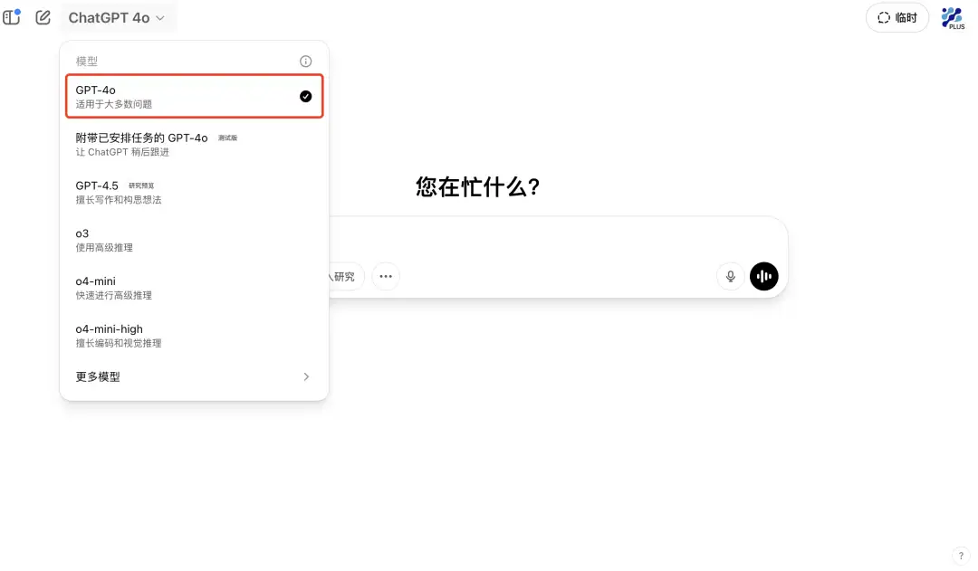Switch model selection to o3
978x571 pixels.
tap(194, 239)
